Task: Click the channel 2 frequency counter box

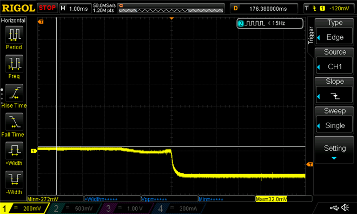Action: coord(270,23)
